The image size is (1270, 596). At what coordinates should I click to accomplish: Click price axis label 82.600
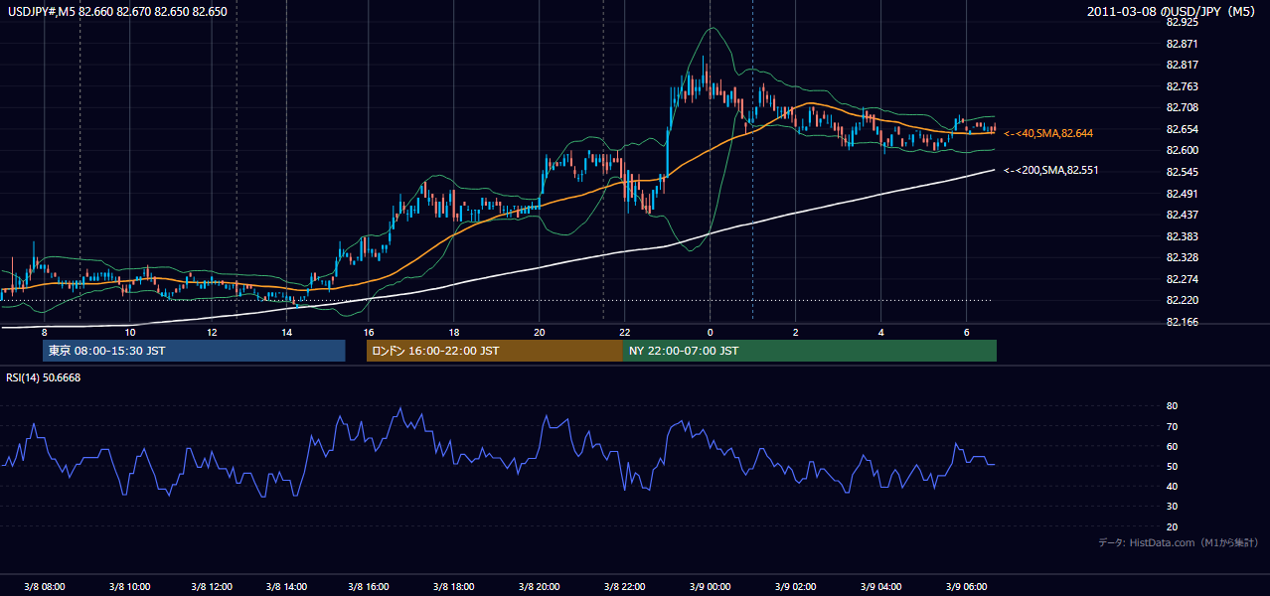pos(1183,150)
